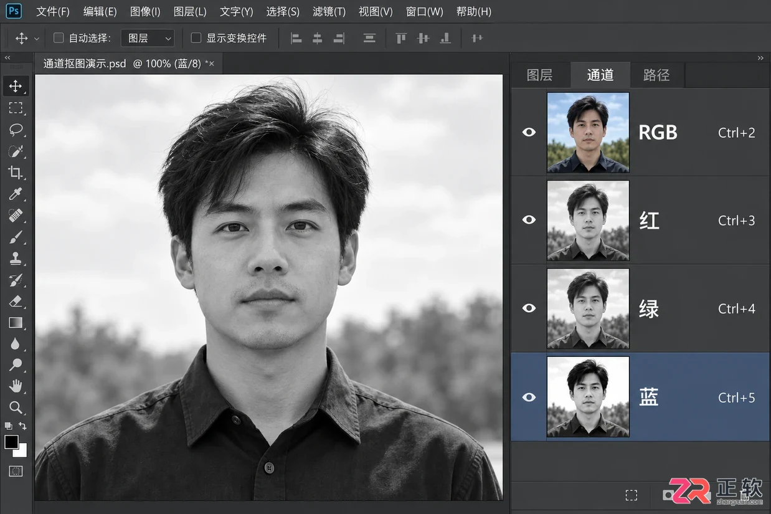This screenshot has height=514, width=771.
Task: Select the Eyedropper tool
Action: pos(16,194)
